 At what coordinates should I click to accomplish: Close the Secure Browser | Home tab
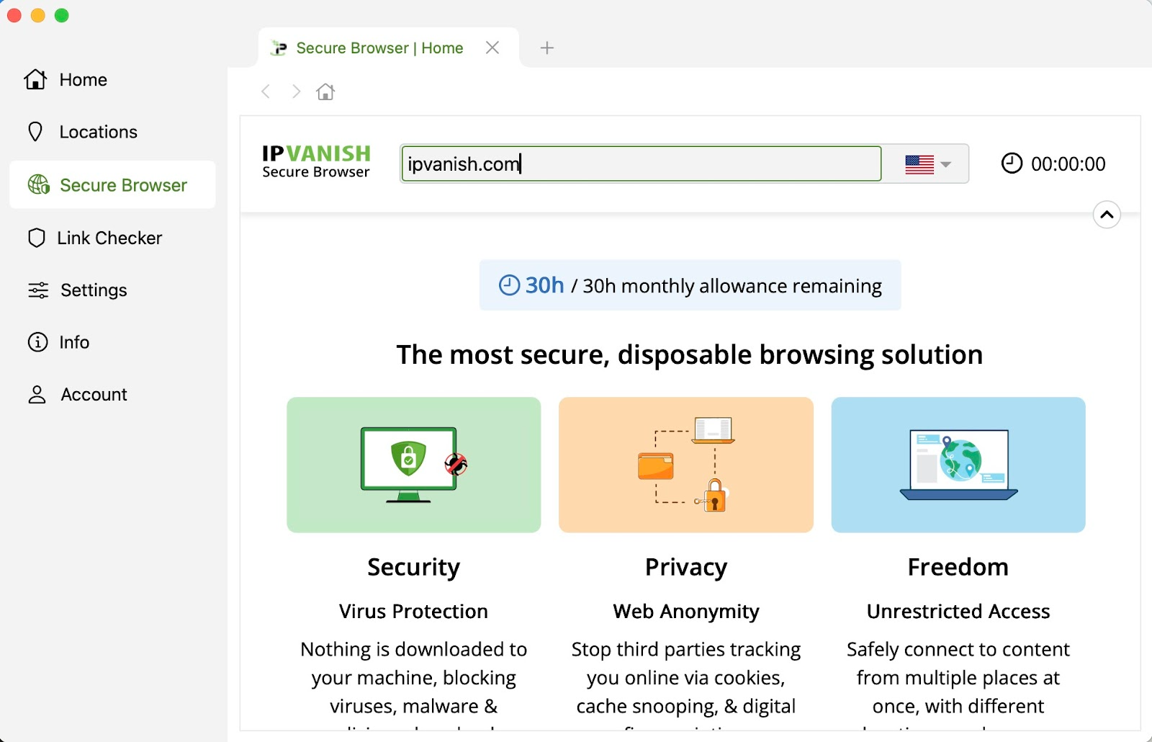(492, 48)
